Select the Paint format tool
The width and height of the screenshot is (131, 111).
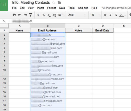coord(31,15)
